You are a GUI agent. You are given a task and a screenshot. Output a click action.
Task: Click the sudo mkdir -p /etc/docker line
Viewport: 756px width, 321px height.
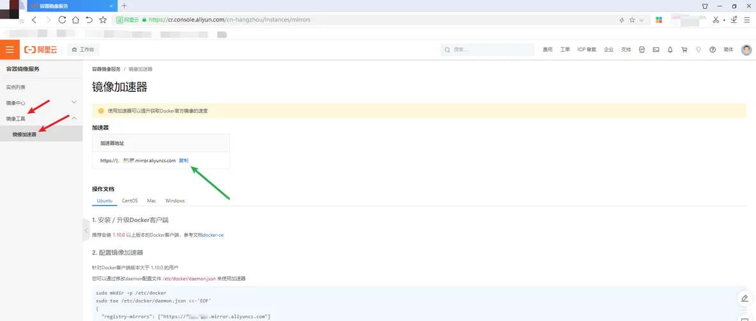point(131,293)
